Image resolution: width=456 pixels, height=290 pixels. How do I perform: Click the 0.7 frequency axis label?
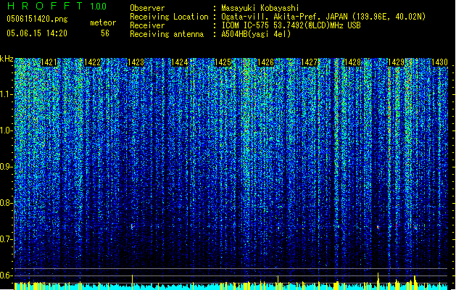point(6,239)
